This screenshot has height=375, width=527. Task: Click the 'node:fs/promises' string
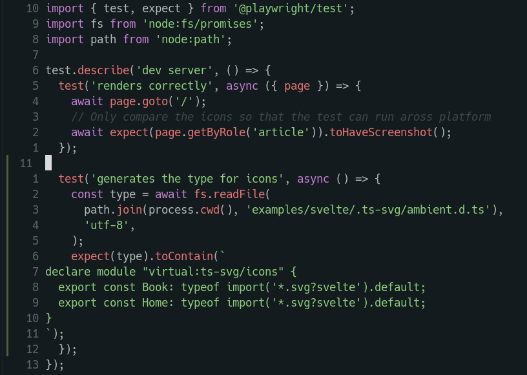200,24
